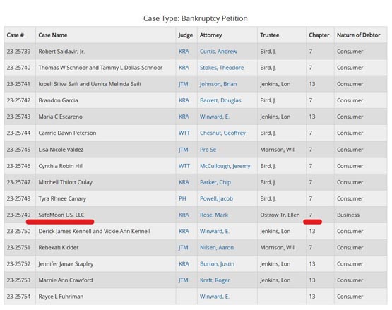Open attorney link Barrett, Douglas
This screenshot has width=392, height=310.
coord(220,100)
